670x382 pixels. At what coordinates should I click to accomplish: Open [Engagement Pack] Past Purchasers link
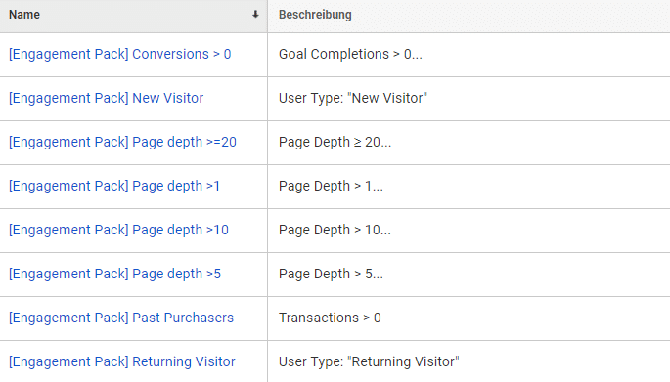coord(121,318)
